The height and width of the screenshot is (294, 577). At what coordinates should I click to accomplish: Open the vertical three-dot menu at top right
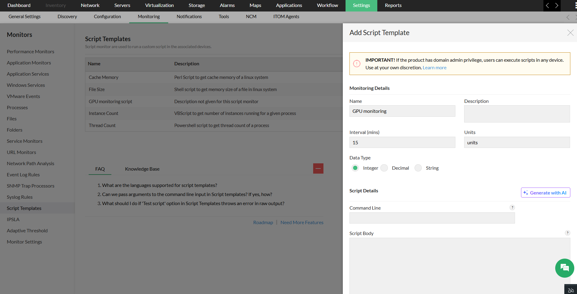pos(575,5)
